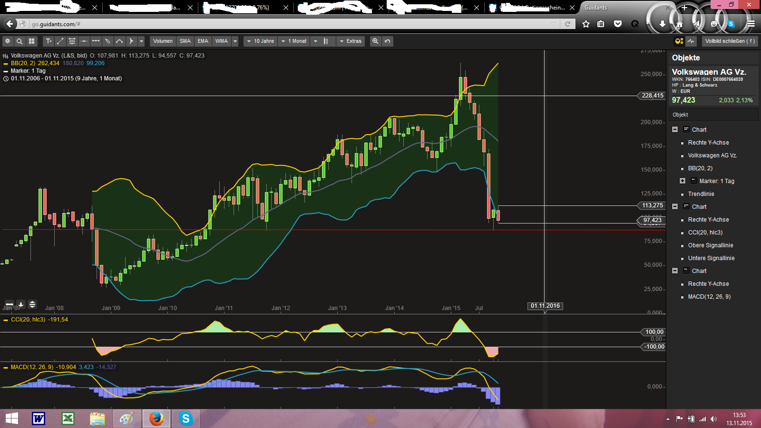Select the arc curve drawing tool
This screenshot has width=761, height=428.
click(119, 41)
